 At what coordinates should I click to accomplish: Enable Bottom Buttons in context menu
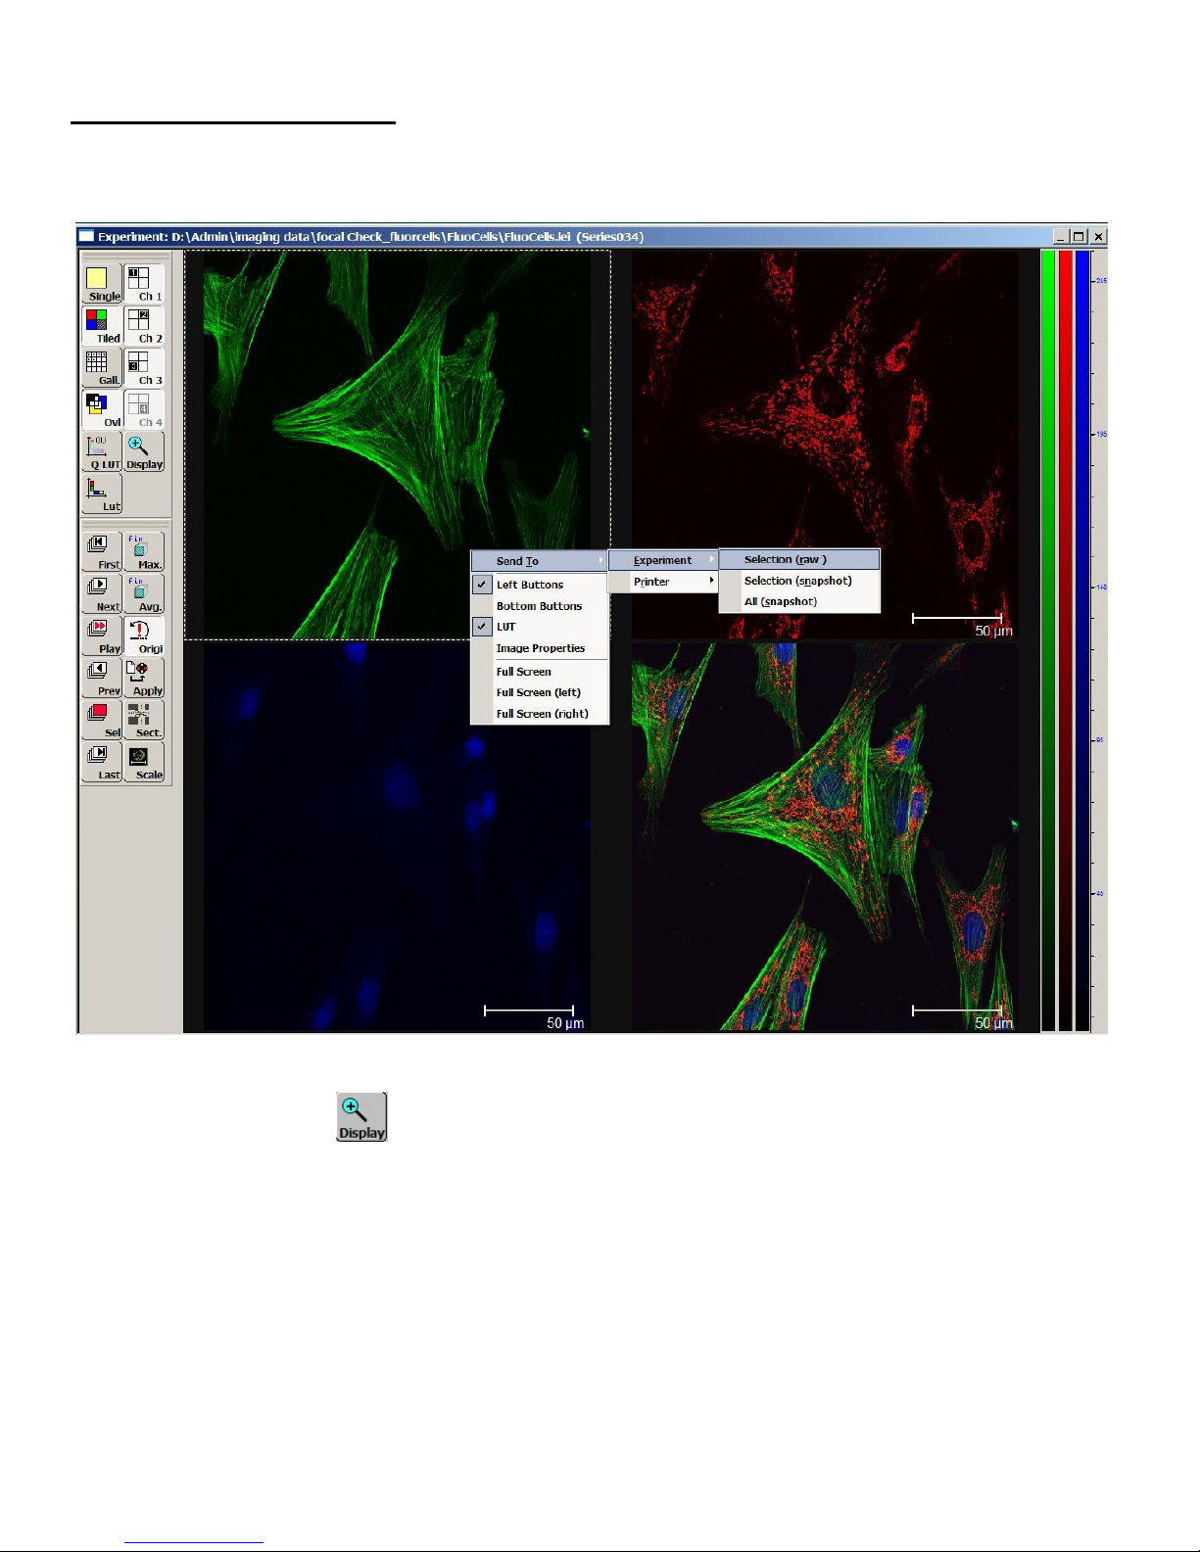click(x=540, y=606)
